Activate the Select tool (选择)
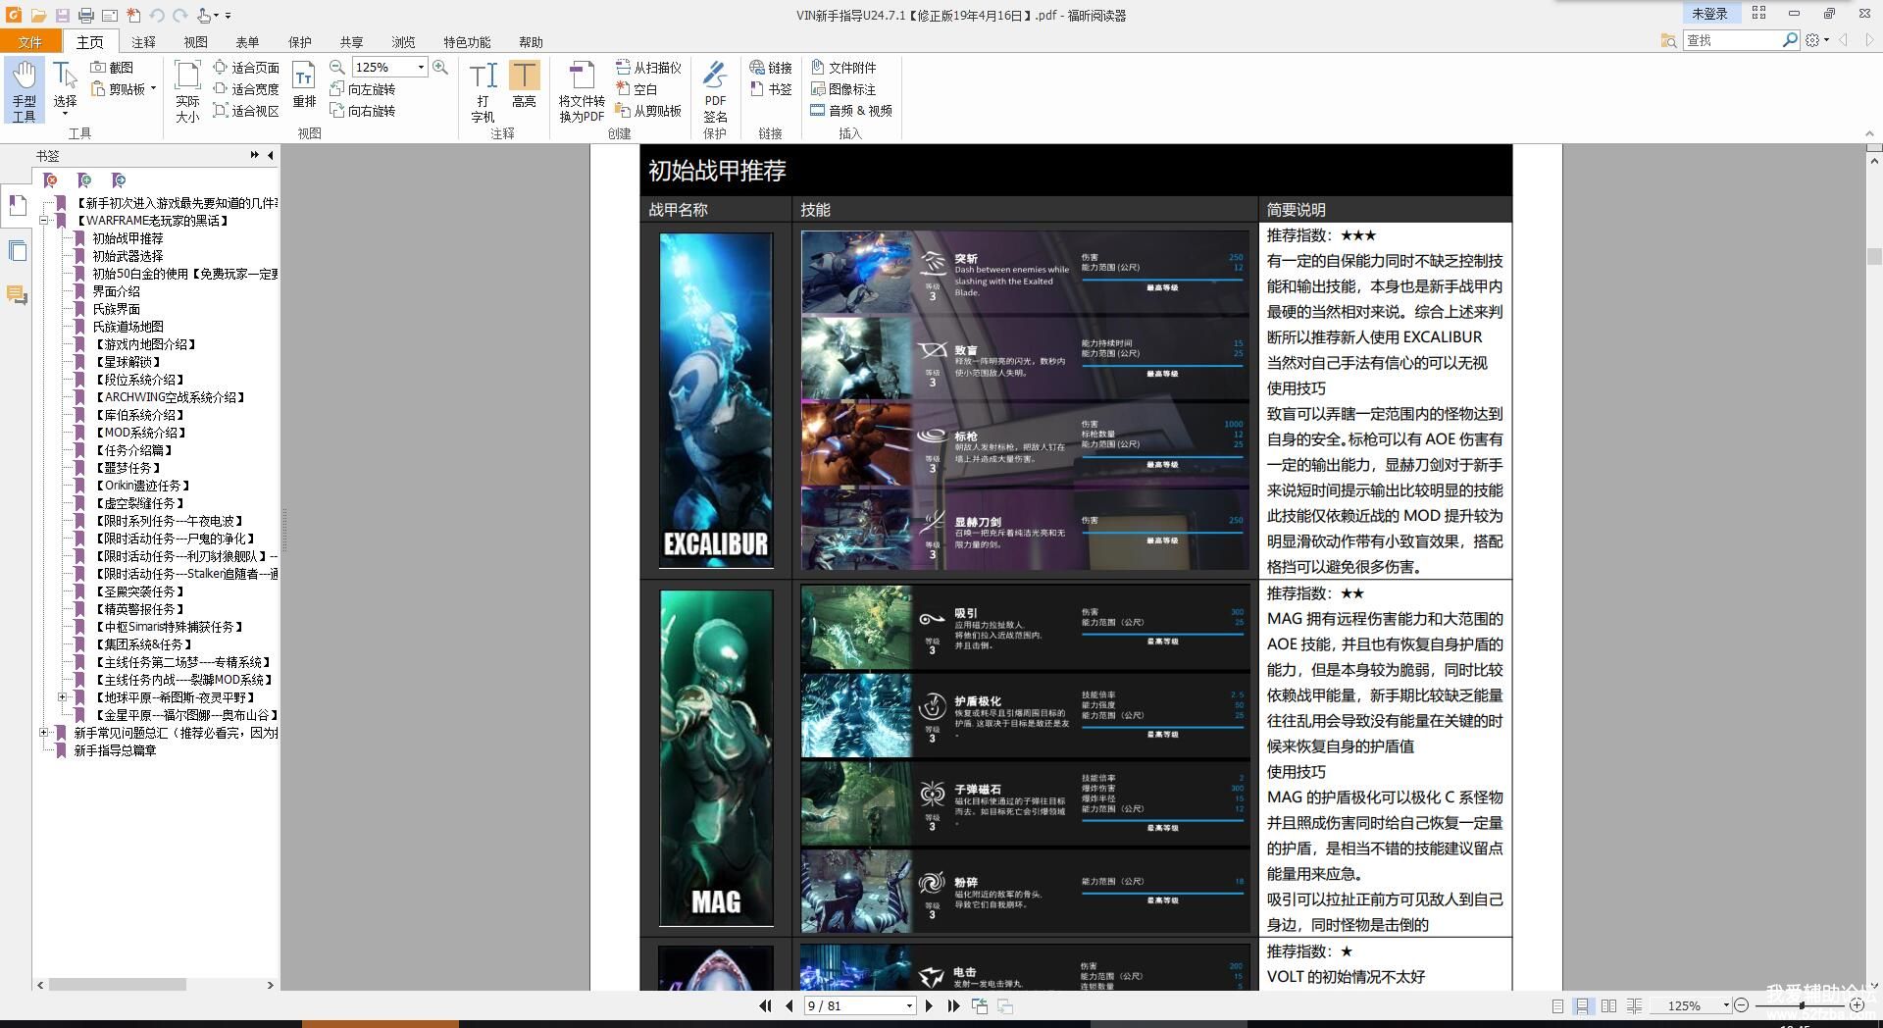Viewport: 1883px width, 1028px height. 65,88
